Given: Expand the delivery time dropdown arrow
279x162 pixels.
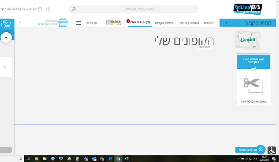Looking at the screenshot, I should click(20, 23).
